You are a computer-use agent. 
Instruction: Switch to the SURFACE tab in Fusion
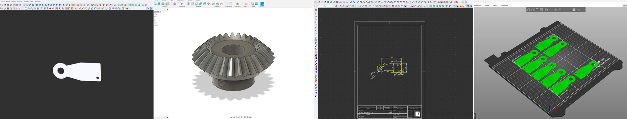[164, 1]
